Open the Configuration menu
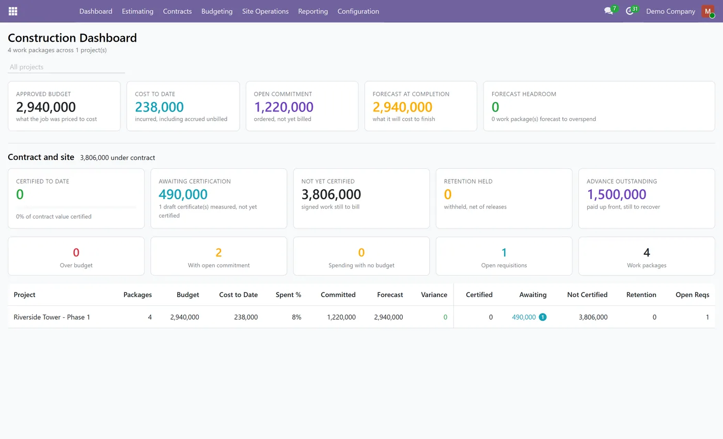723x439 pixels. (358, 11)
